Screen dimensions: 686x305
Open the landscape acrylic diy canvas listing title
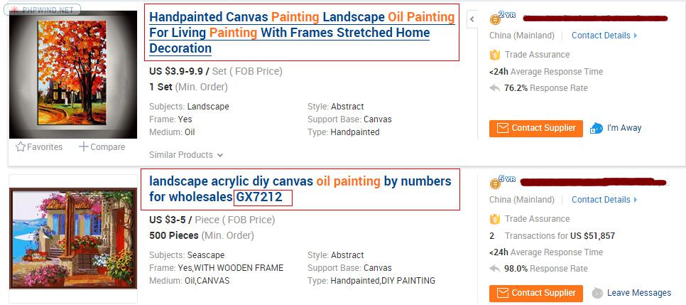pos(300,188)
